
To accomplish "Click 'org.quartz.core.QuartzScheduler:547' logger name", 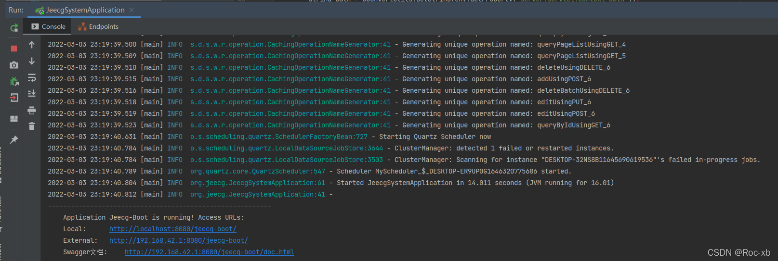I will tap(258, 171).
